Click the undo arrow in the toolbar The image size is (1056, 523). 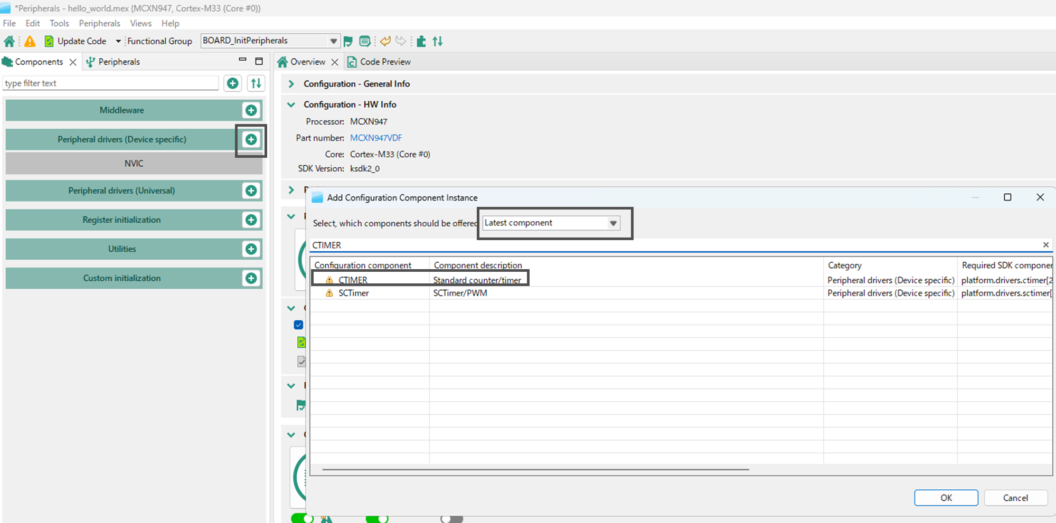click(385, 41)
